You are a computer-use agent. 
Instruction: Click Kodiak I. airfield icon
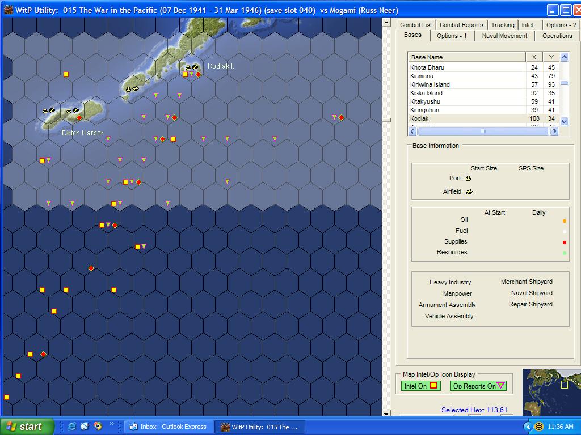coord(195,67)
